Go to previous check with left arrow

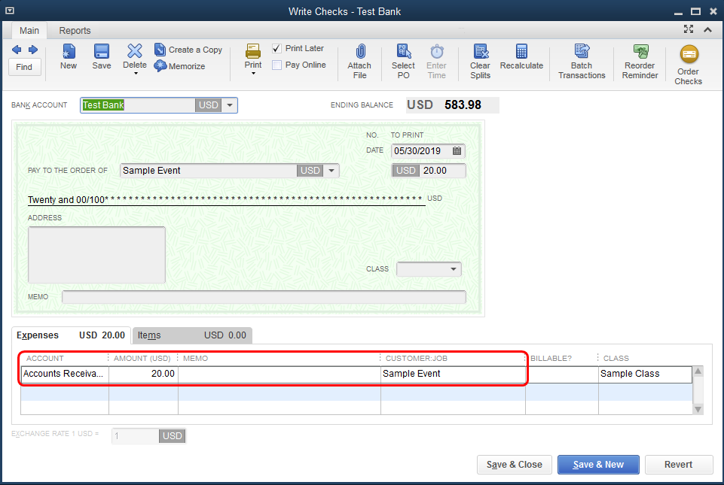click(17, 50)
